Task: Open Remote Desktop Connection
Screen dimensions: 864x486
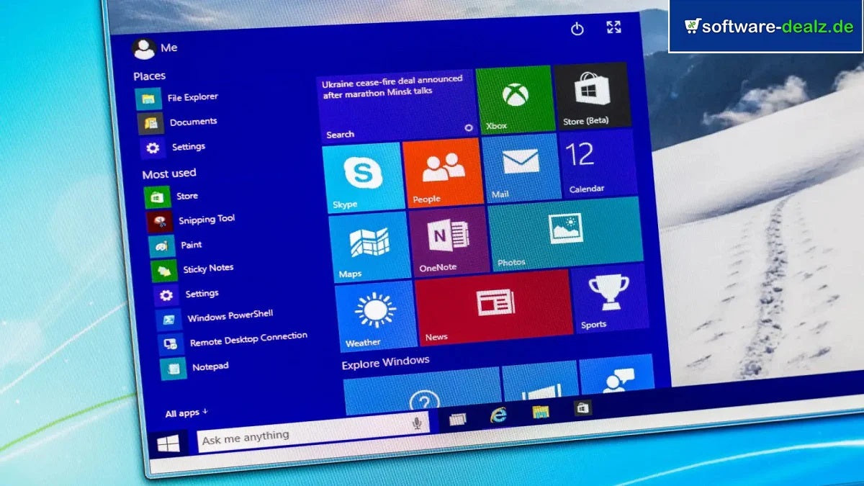Action: click(x=248, y=336)
